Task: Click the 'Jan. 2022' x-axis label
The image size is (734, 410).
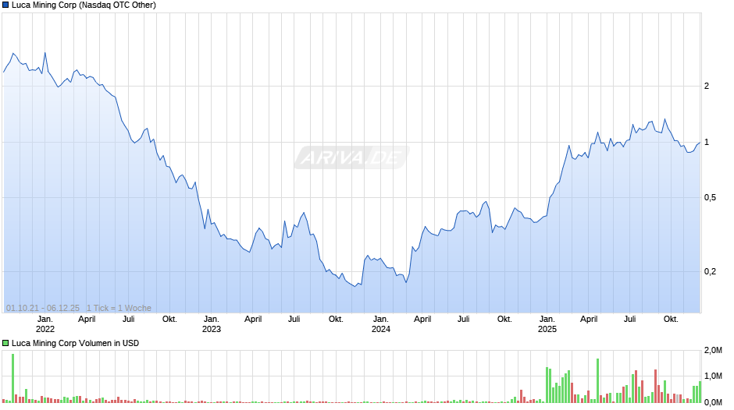Action: 45,324
